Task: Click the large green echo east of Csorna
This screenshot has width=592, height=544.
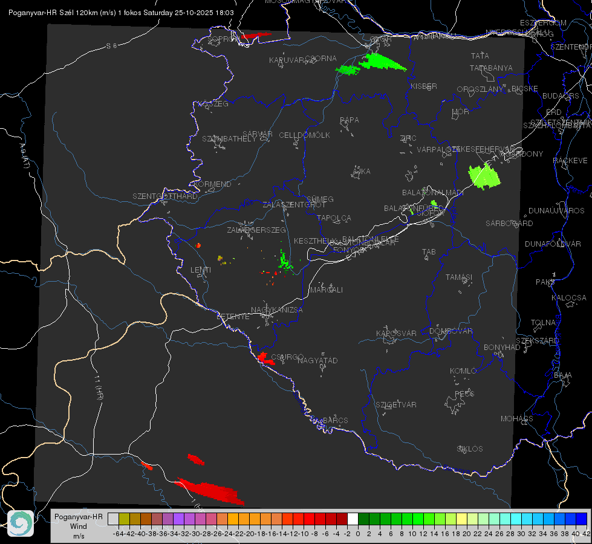Action: click(x=382, y=62)
